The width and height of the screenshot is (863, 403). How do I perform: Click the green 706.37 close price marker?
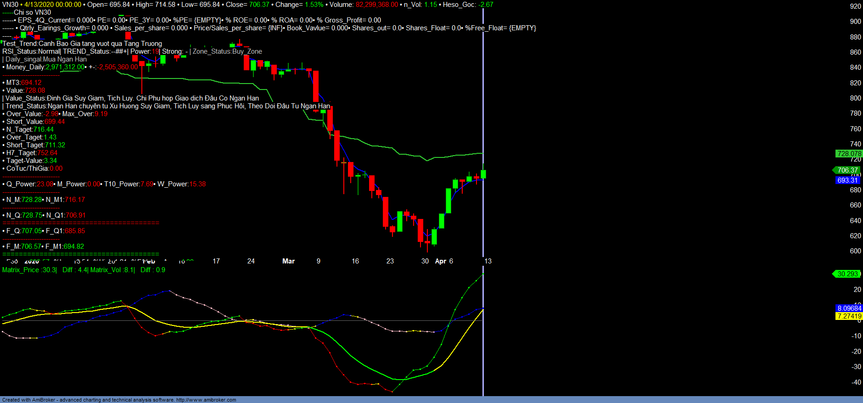coord(847,170)
